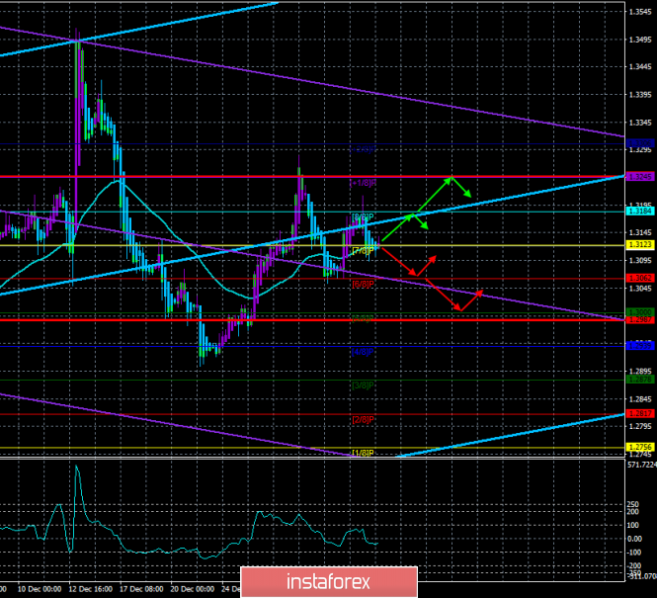The width and height of the screenshot is (657, 598).
Task: Click the 20 Dec 00:00 time label
Action: pyautogui.click(x=193, y=589)
